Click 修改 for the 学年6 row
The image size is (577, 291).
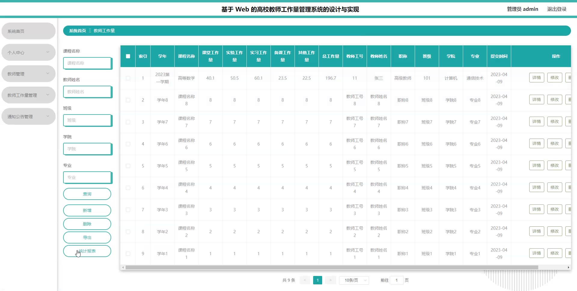[554, 143]
